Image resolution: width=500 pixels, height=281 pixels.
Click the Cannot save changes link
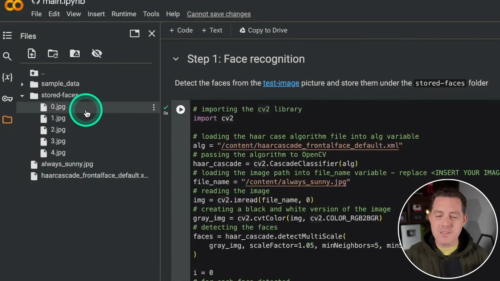(x=219, y=14)
